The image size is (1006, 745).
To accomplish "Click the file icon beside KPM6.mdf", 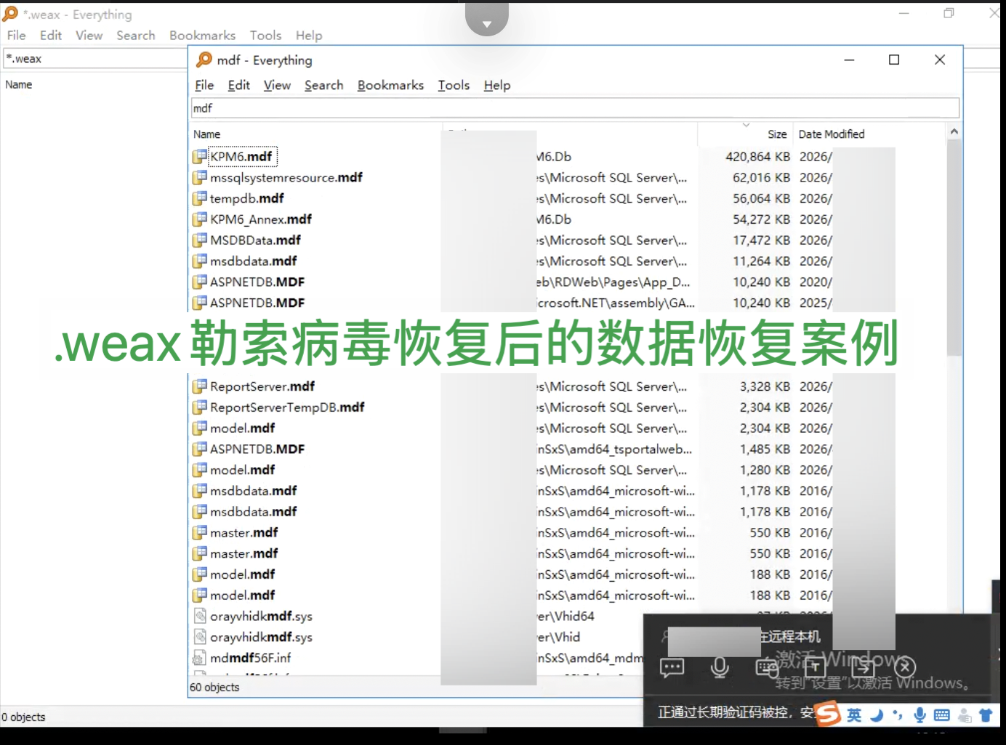I will click(x=200, y=156).
